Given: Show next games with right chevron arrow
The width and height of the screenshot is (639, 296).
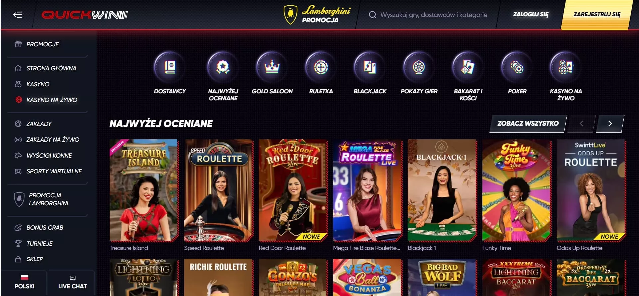Looking at the screenshot, I should 610,124.
